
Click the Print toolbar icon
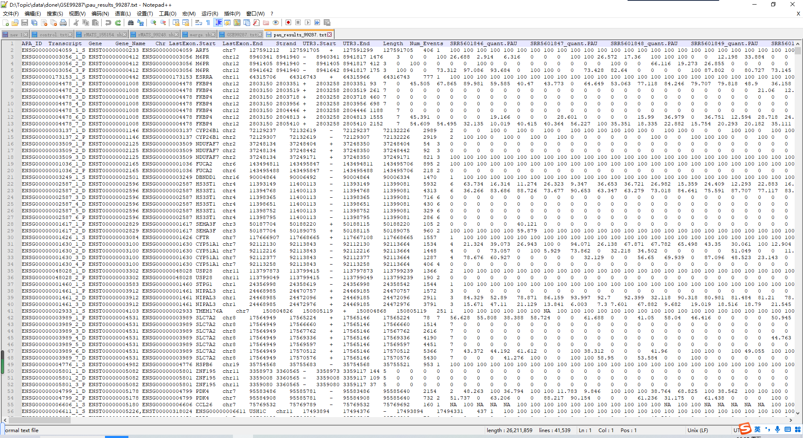pos(63,23)
